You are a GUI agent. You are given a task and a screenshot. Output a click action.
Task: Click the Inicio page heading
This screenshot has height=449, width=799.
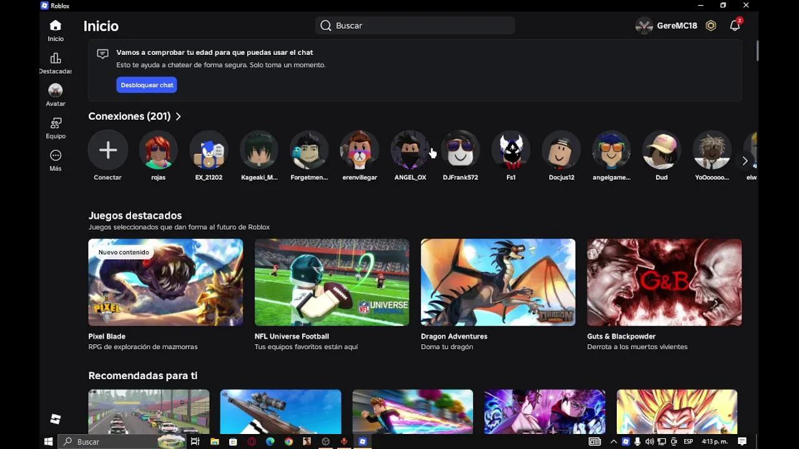[101, 26]
